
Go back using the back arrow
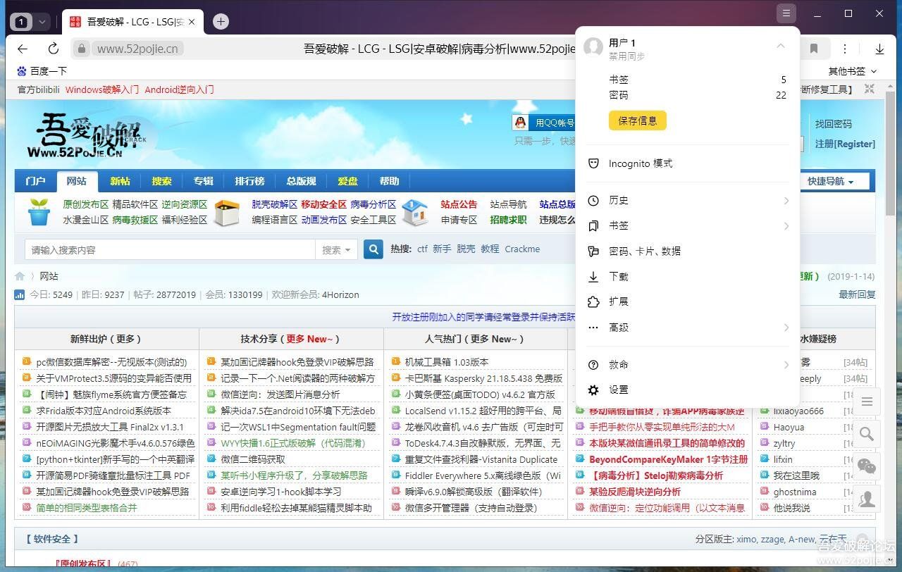pyautogui.click(x=22, y=48)
